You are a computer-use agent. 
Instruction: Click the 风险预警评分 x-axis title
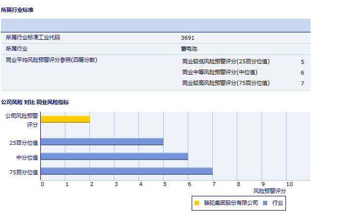click(x=270, y=190)
